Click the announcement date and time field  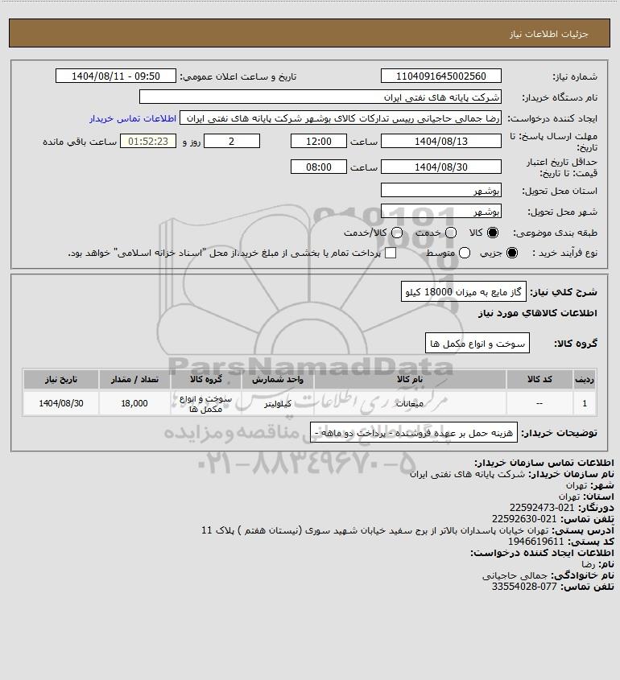[116, 76]
